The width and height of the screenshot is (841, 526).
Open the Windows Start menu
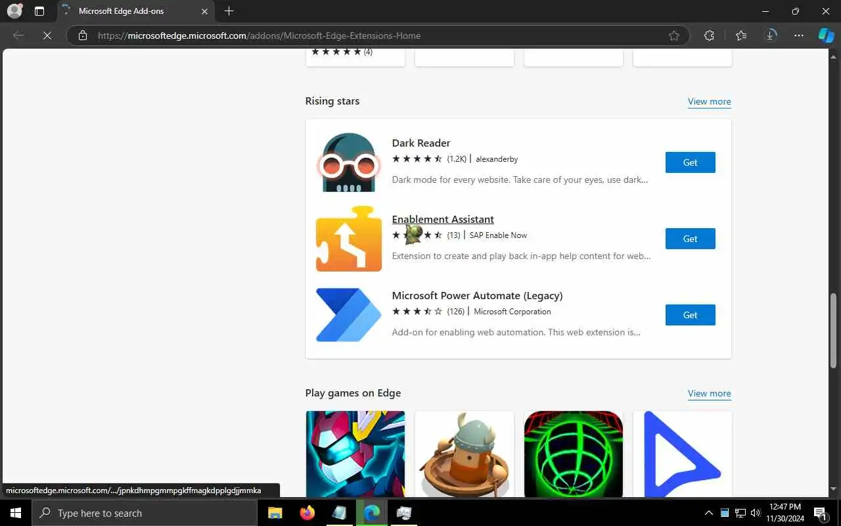pyautogui.click(x=16, y=513)
